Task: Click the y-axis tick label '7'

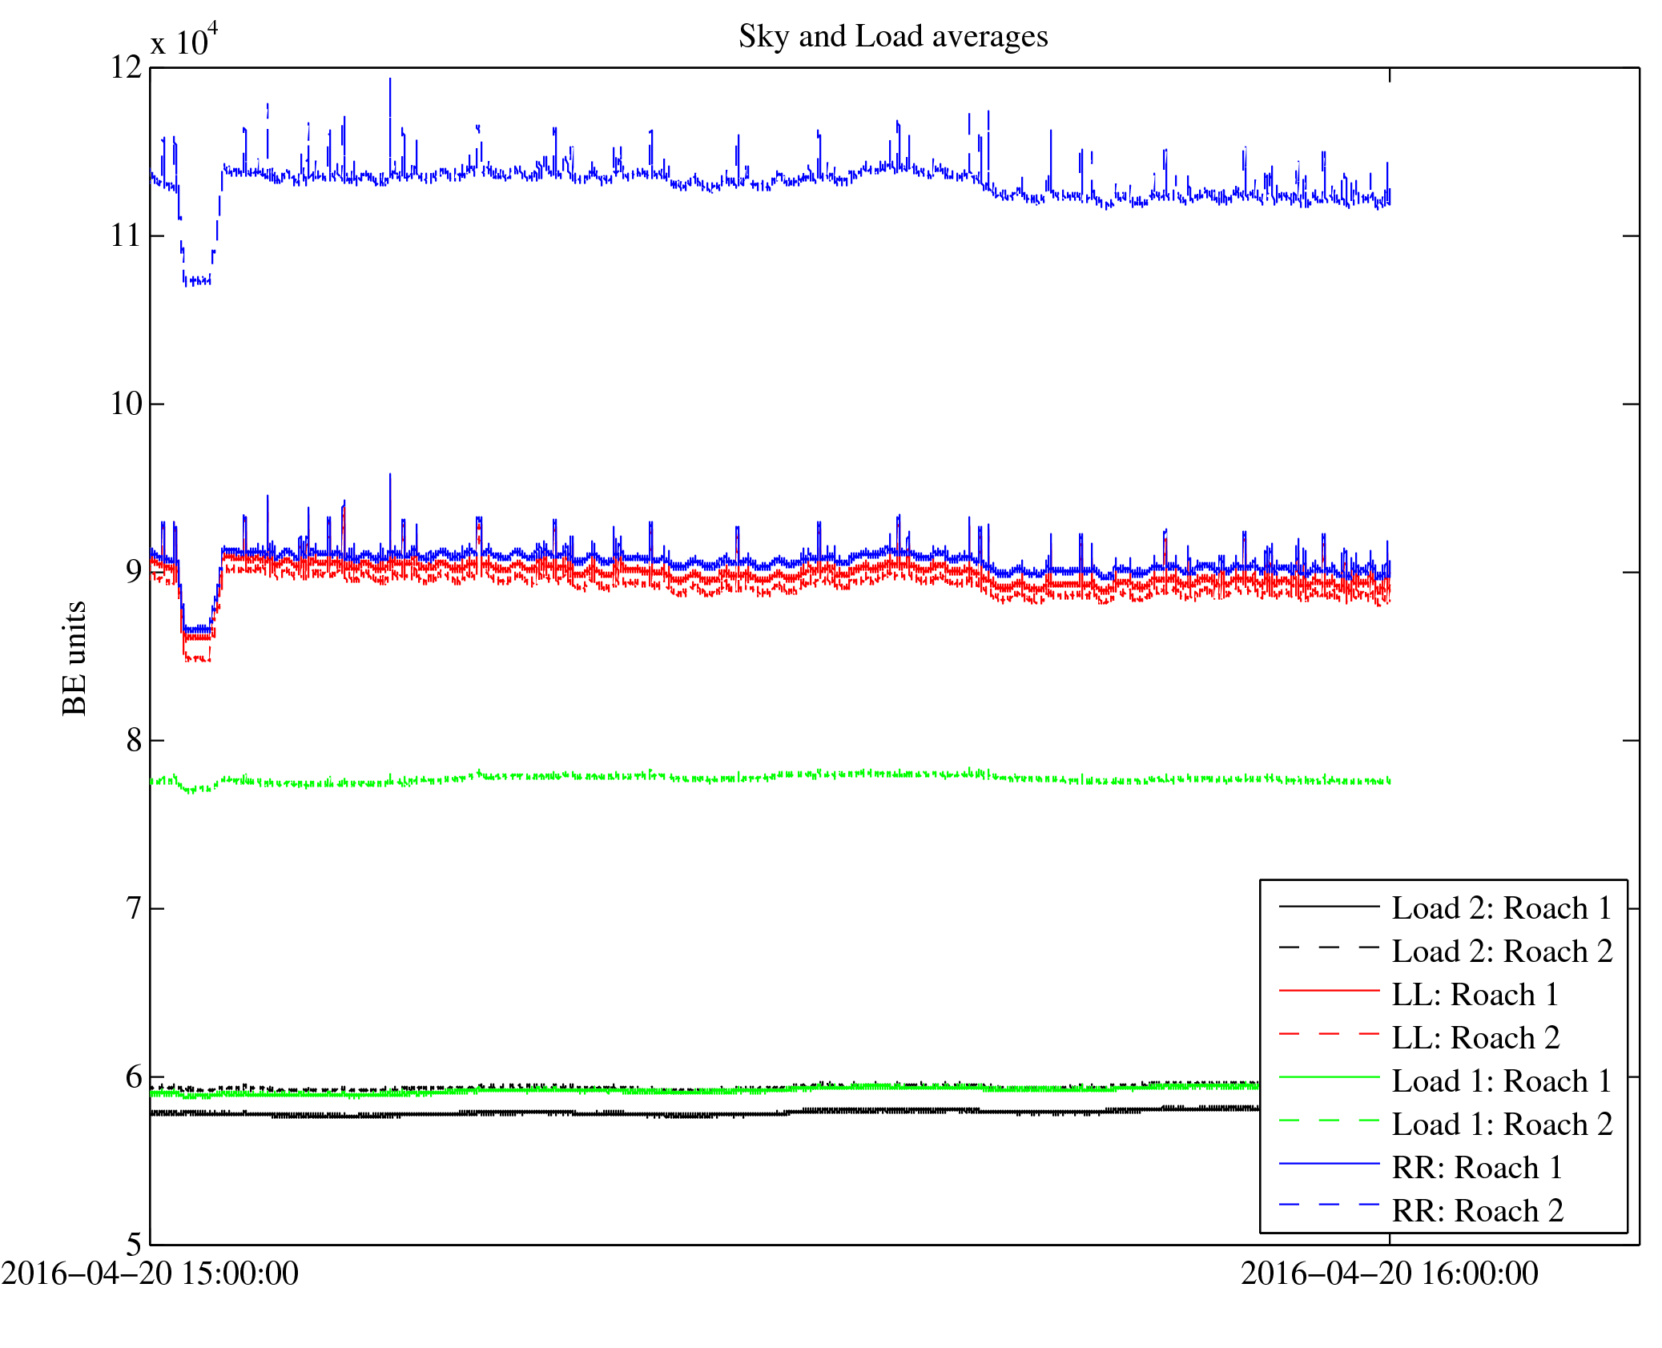Action: (134, 908)
